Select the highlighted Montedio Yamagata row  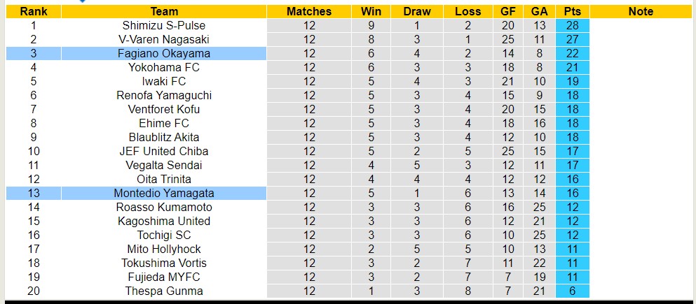[x=164, y=193]
